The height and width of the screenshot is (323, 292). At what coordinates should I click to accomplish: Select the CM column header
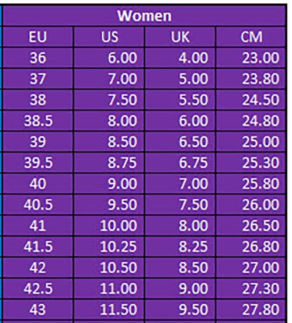pos(251,37)
